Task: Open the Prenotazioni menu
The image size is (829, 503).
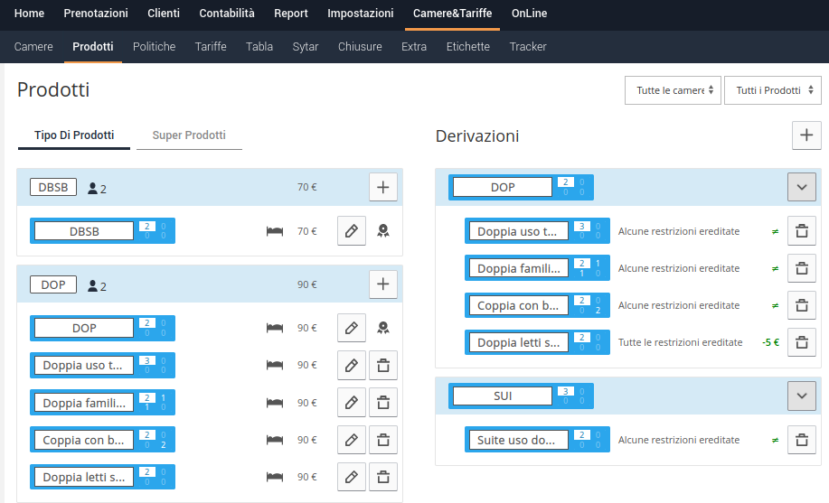Action: pyautogui.click(x=96, y=14)
